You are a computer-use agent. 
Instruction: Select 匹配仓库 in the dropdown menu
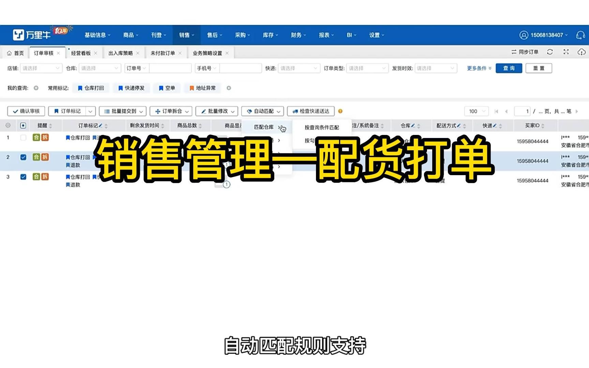coord(267,127)
